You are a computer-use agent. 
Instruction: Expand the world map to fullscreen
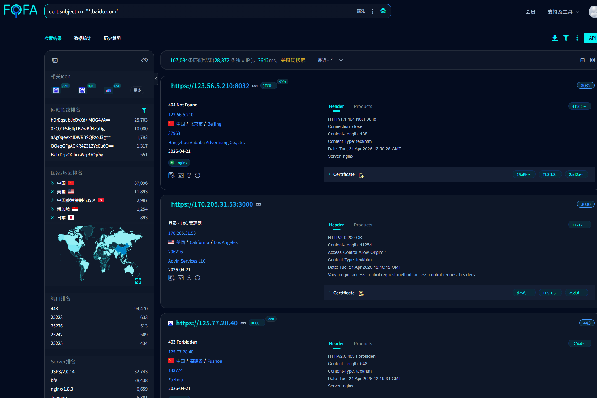pyautogui.click(x=138, y=281)
